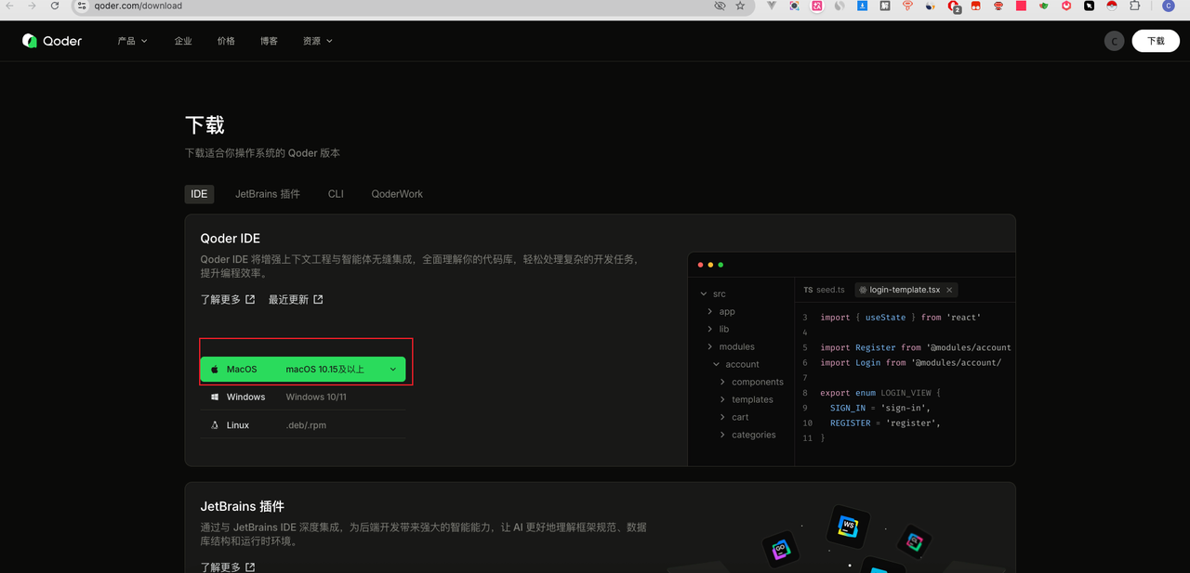The image size is (1190, 573).
Task: Select the components folder in code preview
Action: pyautogui.click(x=752, y=382)
